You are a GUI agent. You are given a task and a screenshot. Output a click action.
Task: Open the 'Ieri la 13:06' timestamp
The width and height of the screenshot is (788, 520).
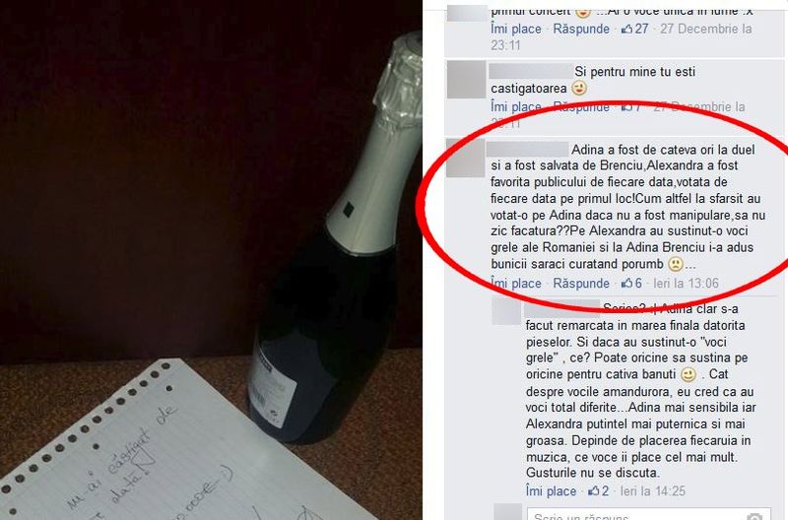686,284
